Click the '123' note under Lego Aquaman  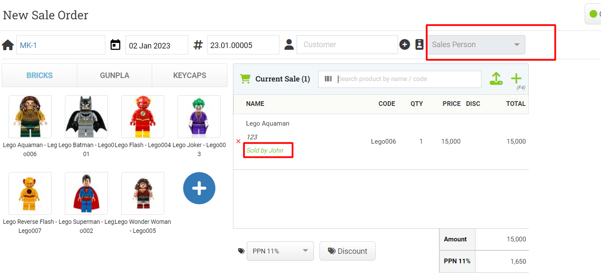pos(252,137)
